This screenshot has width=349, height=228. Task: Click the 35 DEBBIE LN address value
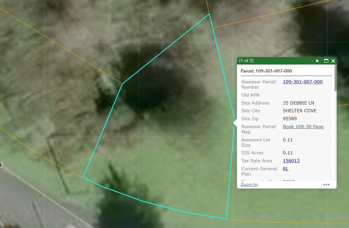coord(298,103)
